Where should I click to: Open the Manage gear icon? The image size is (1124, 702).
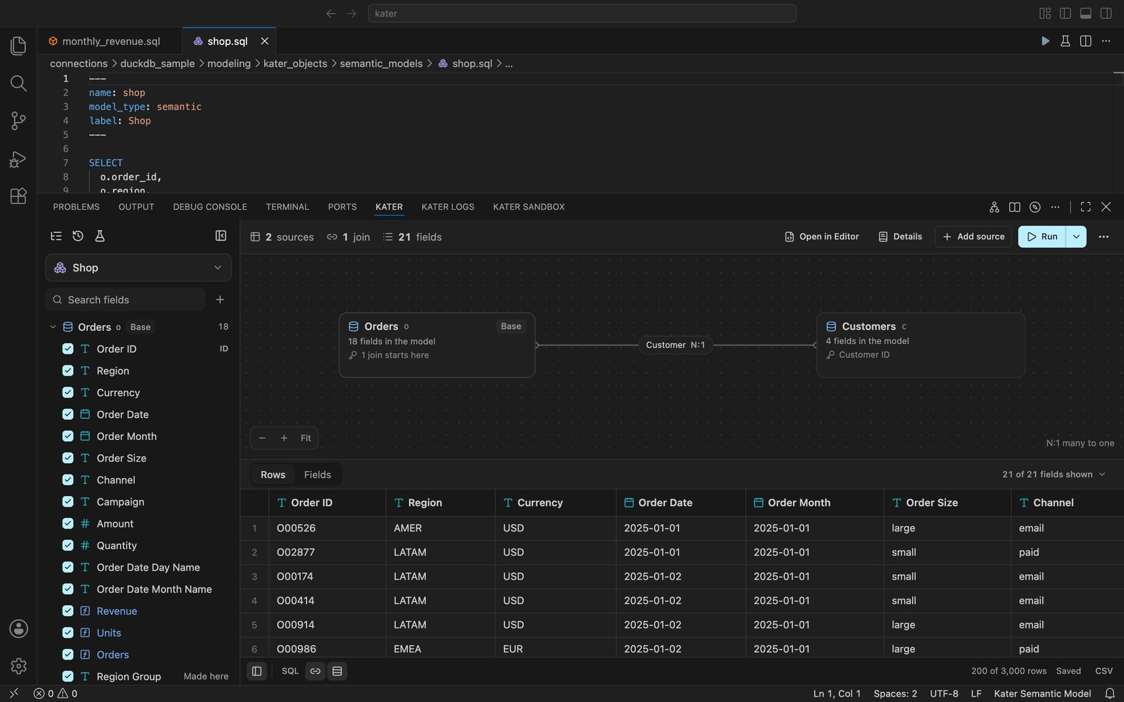tap(19, 666)
